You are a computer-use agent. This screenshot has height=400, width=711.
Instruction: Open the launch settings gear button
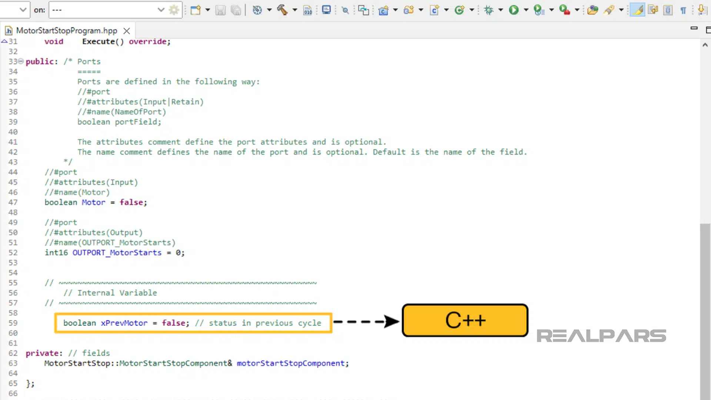pyautogui.click(x=174, y=10)
